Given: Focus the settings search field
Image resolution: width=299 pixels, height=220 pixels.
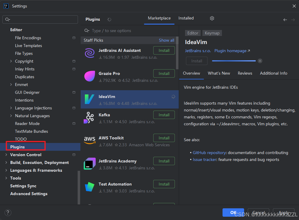Looking at the screenshot, I should (x=40, y=19).
